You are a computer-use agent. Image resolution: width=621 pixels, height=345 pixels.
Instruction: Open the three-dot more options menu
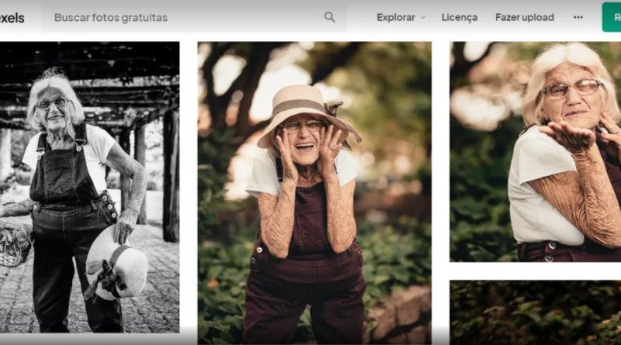[578, 17]
